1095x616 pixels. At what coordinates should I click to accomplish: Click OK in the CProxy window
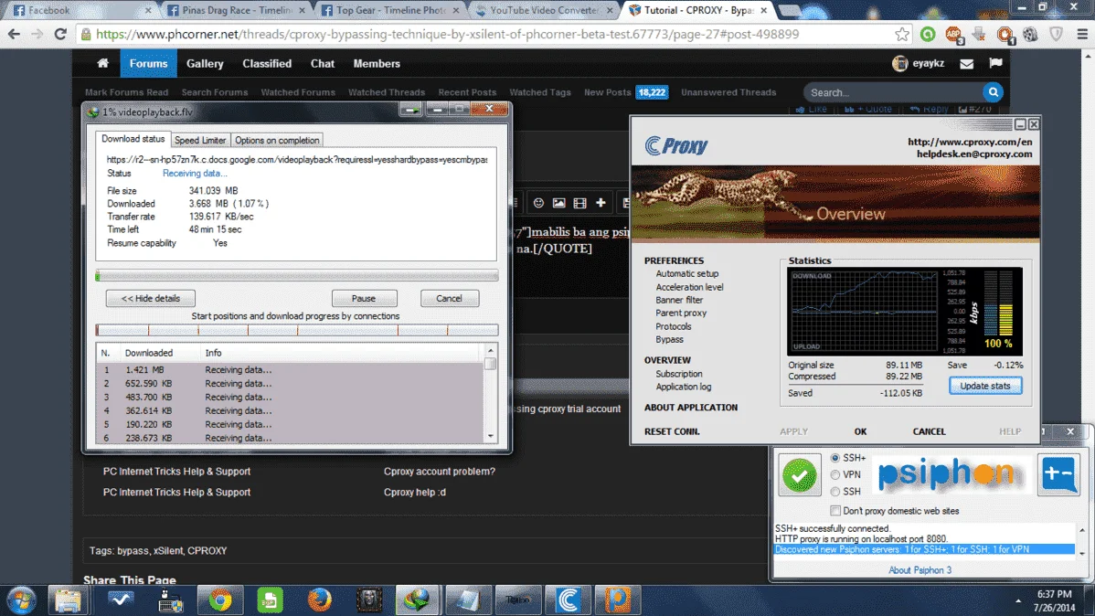coord(860,431)
